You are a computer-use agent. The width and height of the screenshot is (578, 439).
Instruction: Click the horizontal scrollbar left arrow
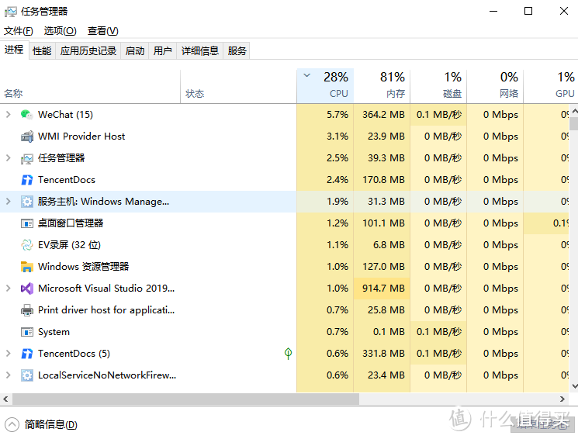coord(5,399)
